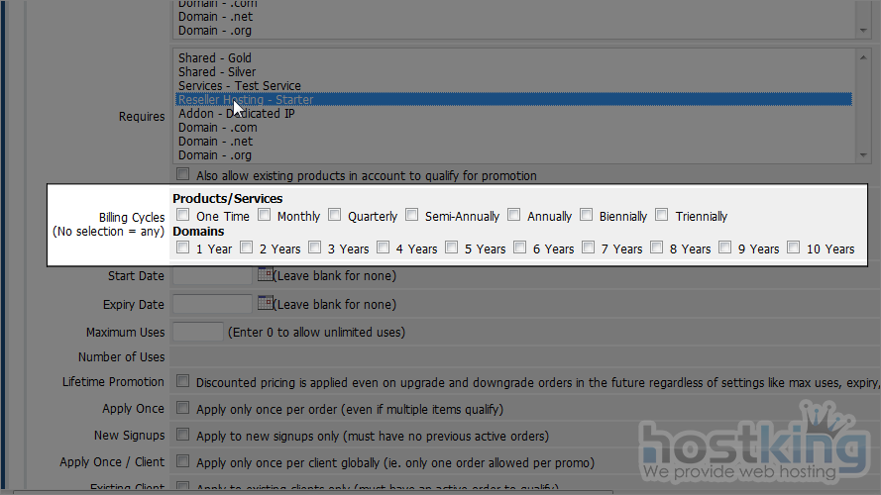Open the Start Date calendar picker icon

(265, 275)
